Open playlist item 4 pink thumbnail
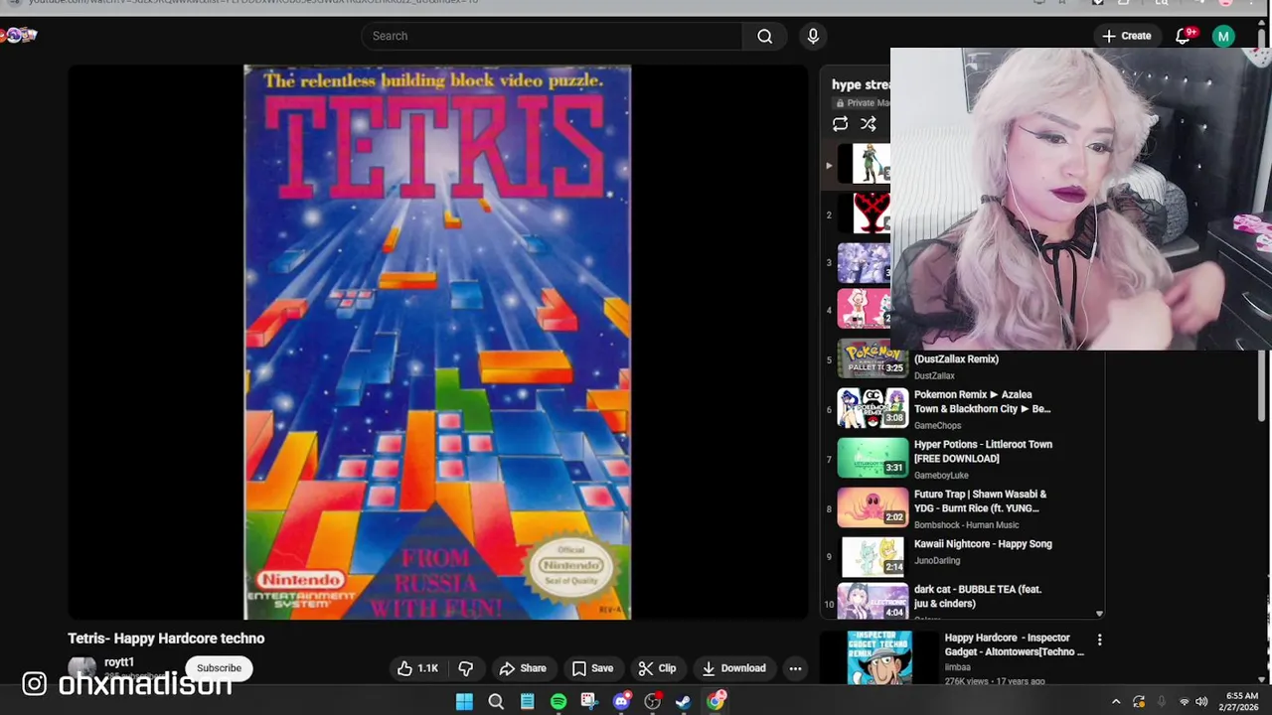 point(865,309)
